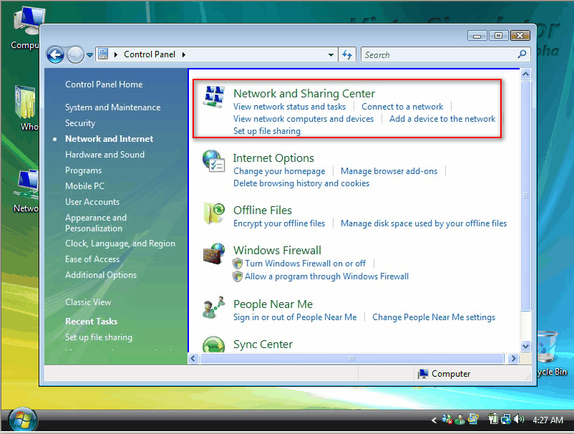Click the address bar refresh icon
Viewport: 574px width, 434px height.
tap(348, 54)
